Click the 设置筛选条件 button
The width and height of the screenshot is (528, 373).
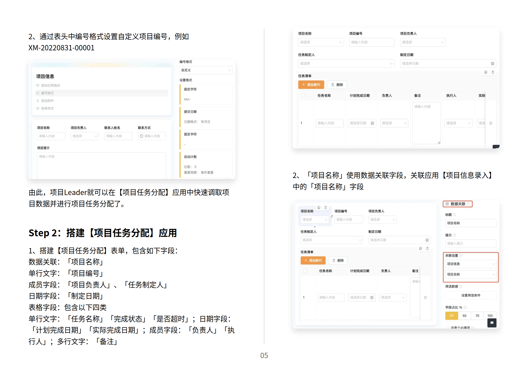point(471,295)
